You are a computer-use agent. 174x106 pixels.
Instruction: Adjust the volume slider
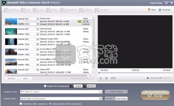coord(161,78)
